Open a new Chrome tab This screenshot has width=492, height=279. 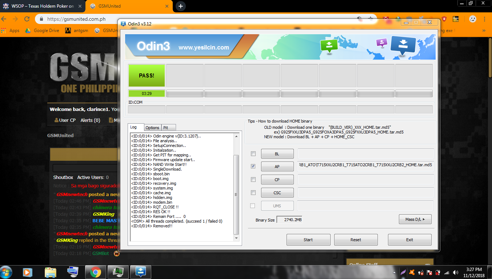click(181, 6)
